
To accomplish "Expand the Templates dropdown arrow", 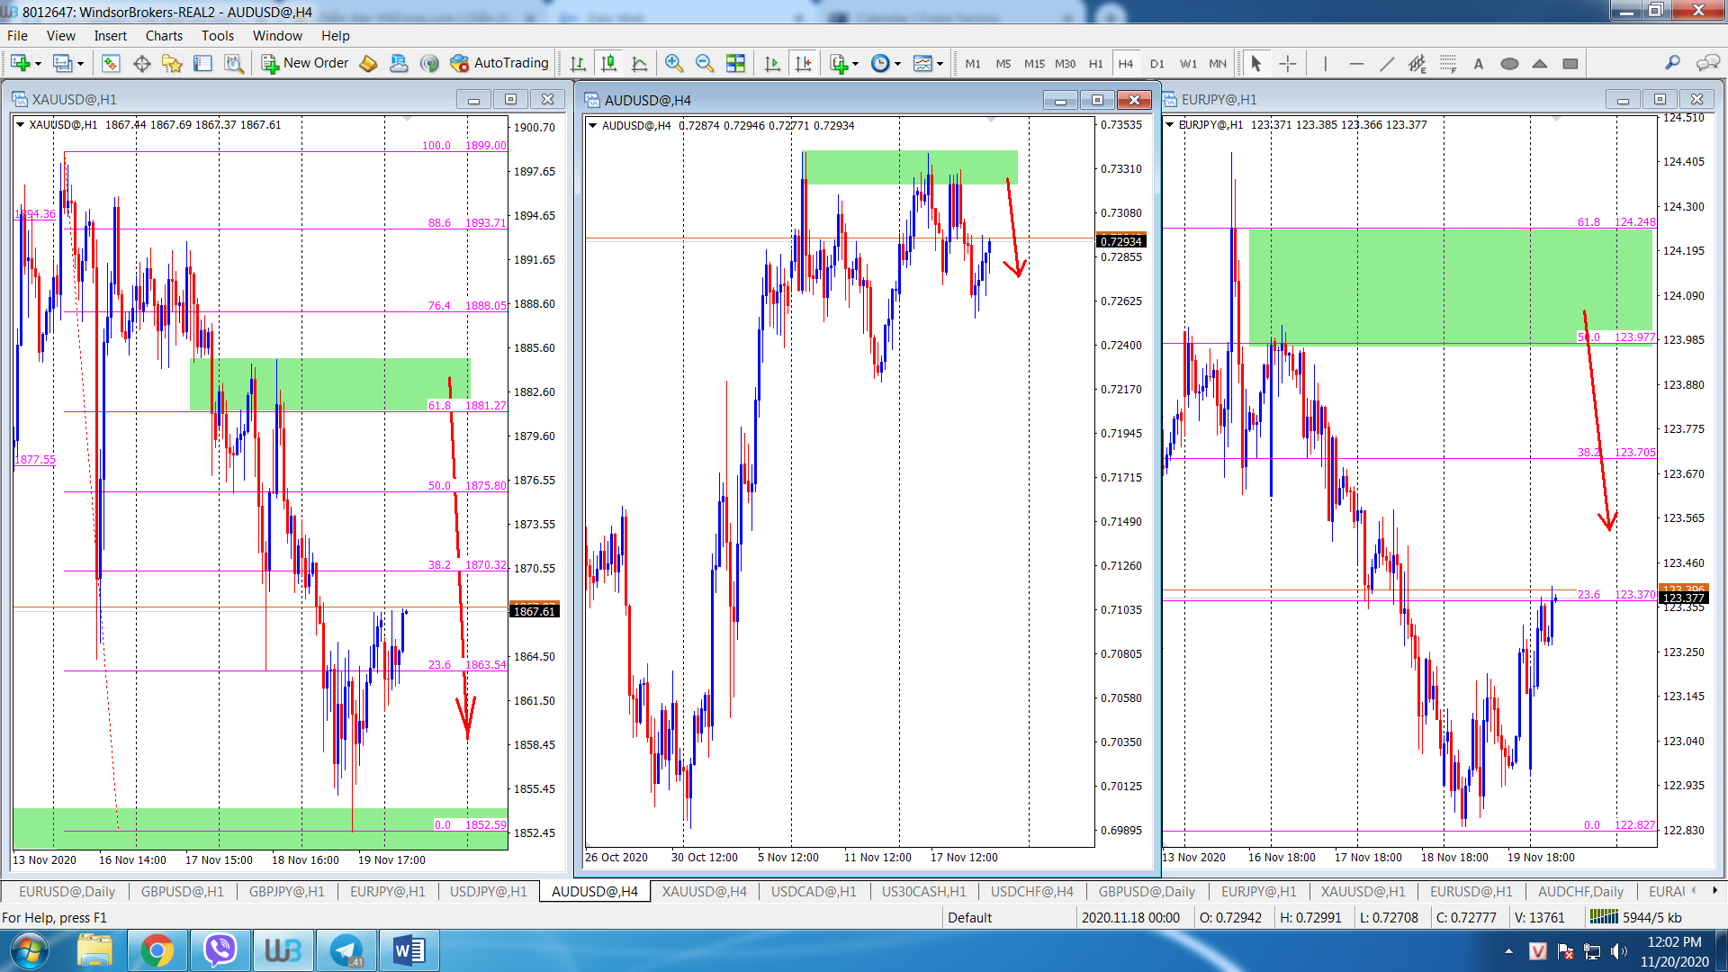I will 940,64.
